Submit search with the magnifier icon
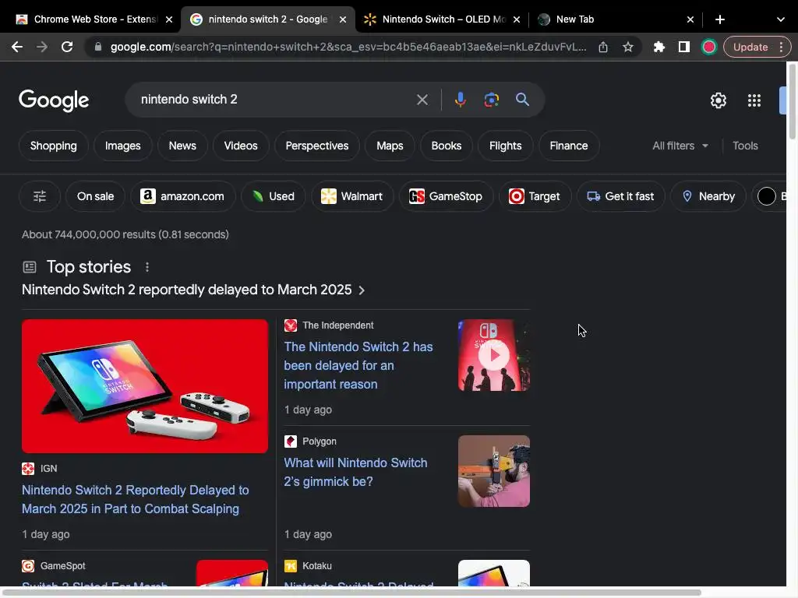Image resolution: width=798 pixels, height=598 pixels. point(522,99)
